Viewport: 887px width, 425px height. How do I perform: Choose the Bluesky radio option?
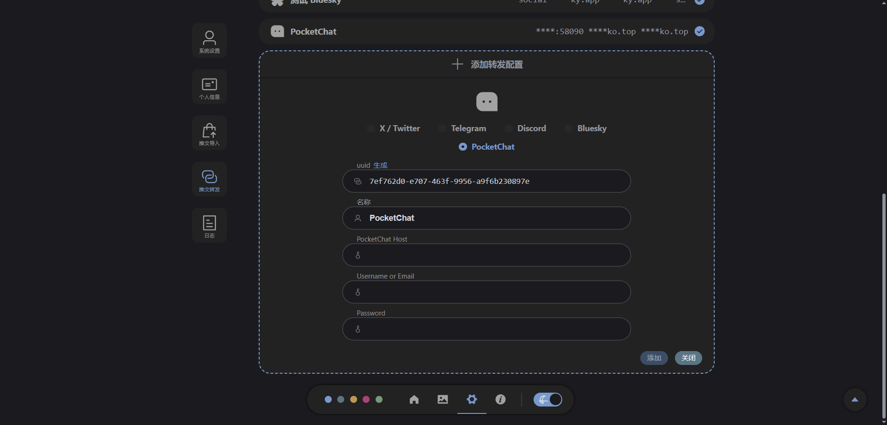pos(569,128)
